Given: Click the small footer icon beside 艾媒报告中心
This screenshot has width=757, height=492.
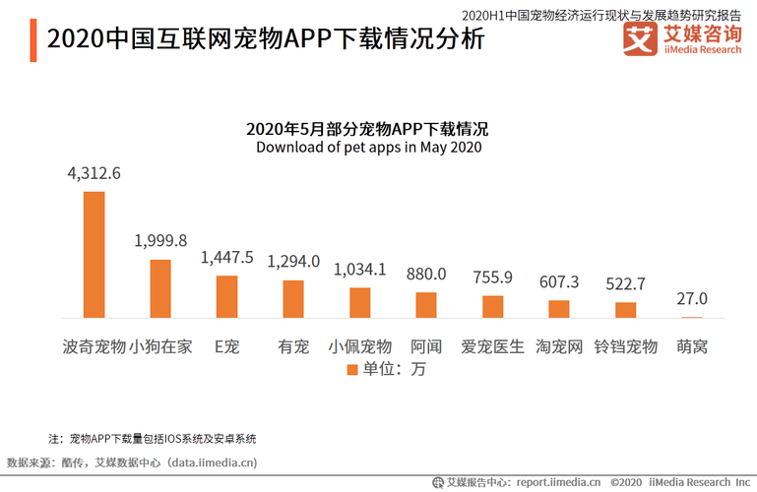Looking at the screenshot, I should pos(438,482).
